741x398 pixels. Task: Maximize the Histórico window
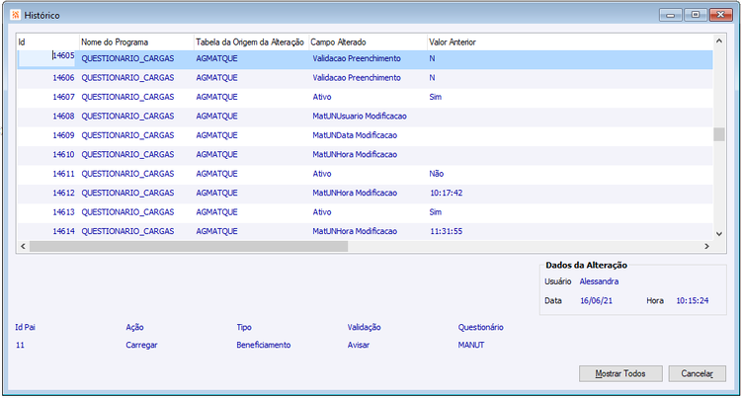pos(696,15)
